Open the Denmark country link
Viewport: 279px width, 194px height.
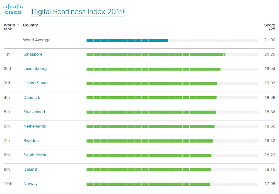pyautogui.click(x=32, y=98)
